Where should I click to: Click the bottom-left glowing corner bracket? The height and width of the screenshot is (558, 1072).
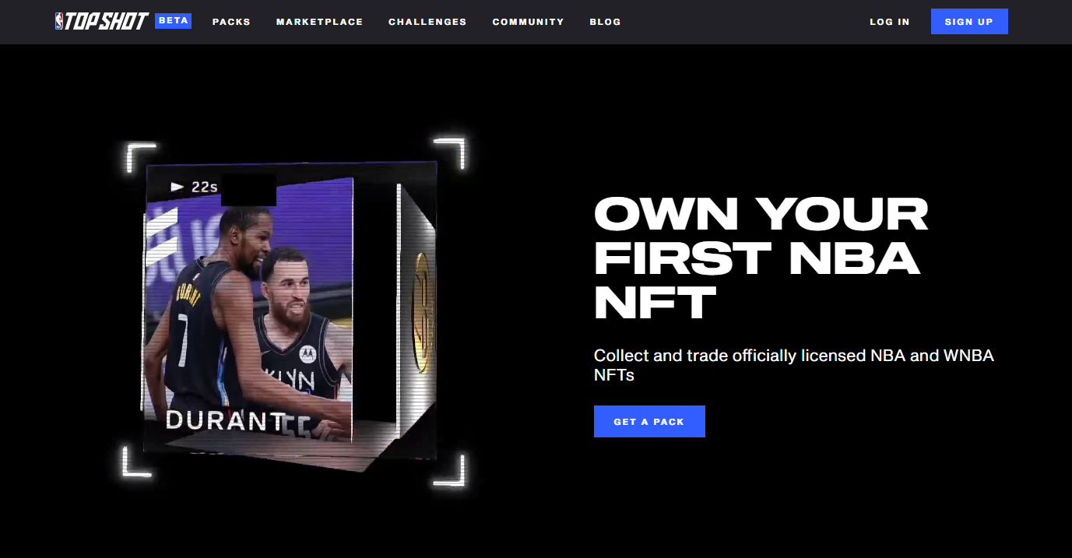137,461
